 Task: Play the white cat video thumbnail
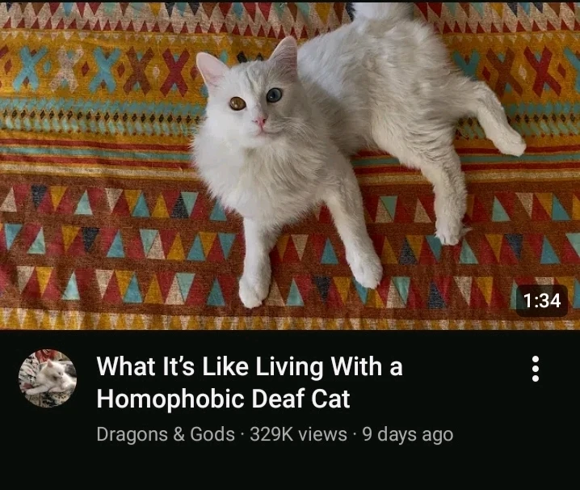coord(290,165)
